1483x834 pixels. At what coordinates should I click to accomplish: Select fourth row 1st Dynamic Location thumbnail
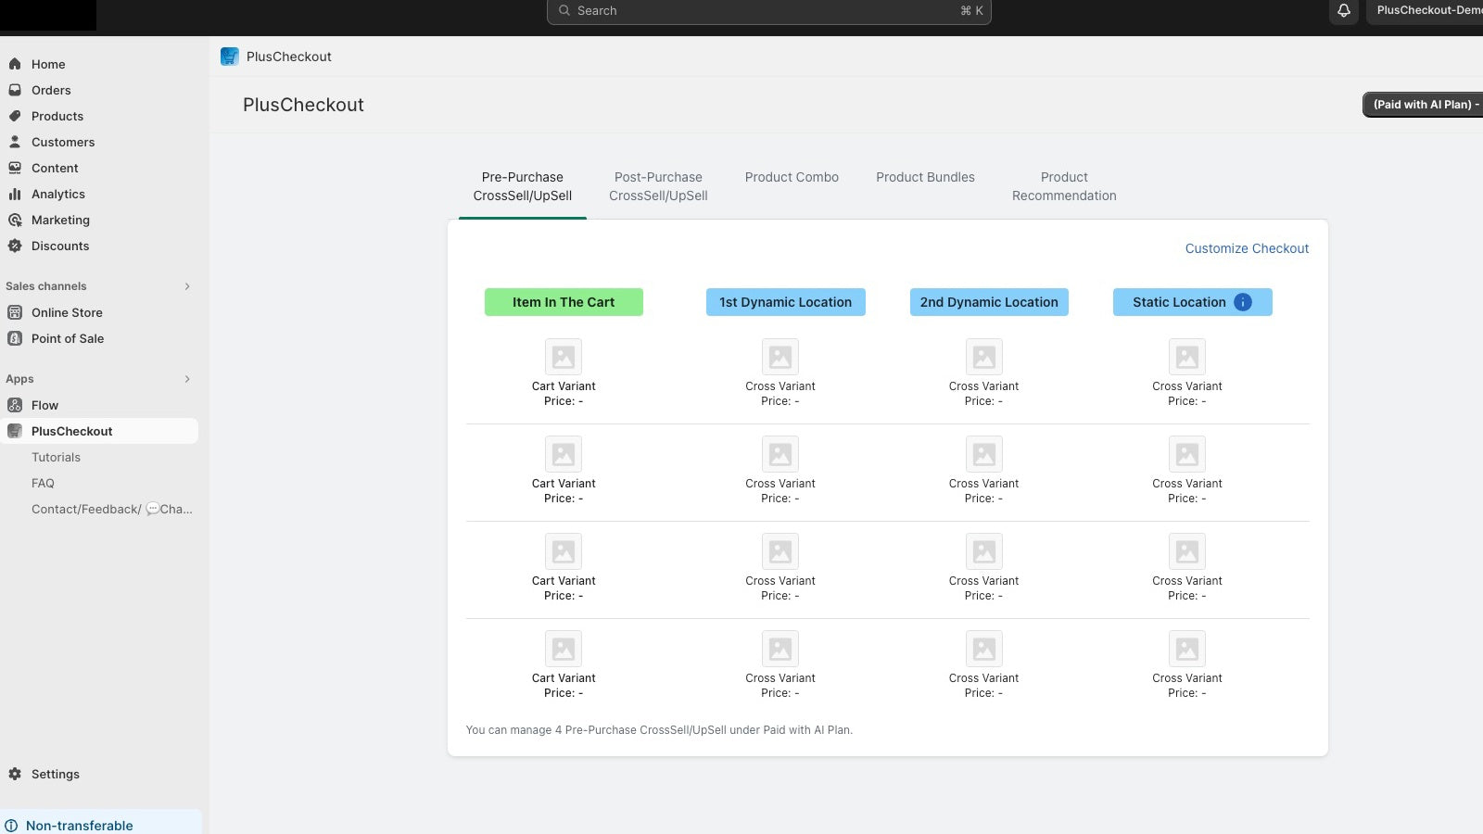tap(780, 649)
